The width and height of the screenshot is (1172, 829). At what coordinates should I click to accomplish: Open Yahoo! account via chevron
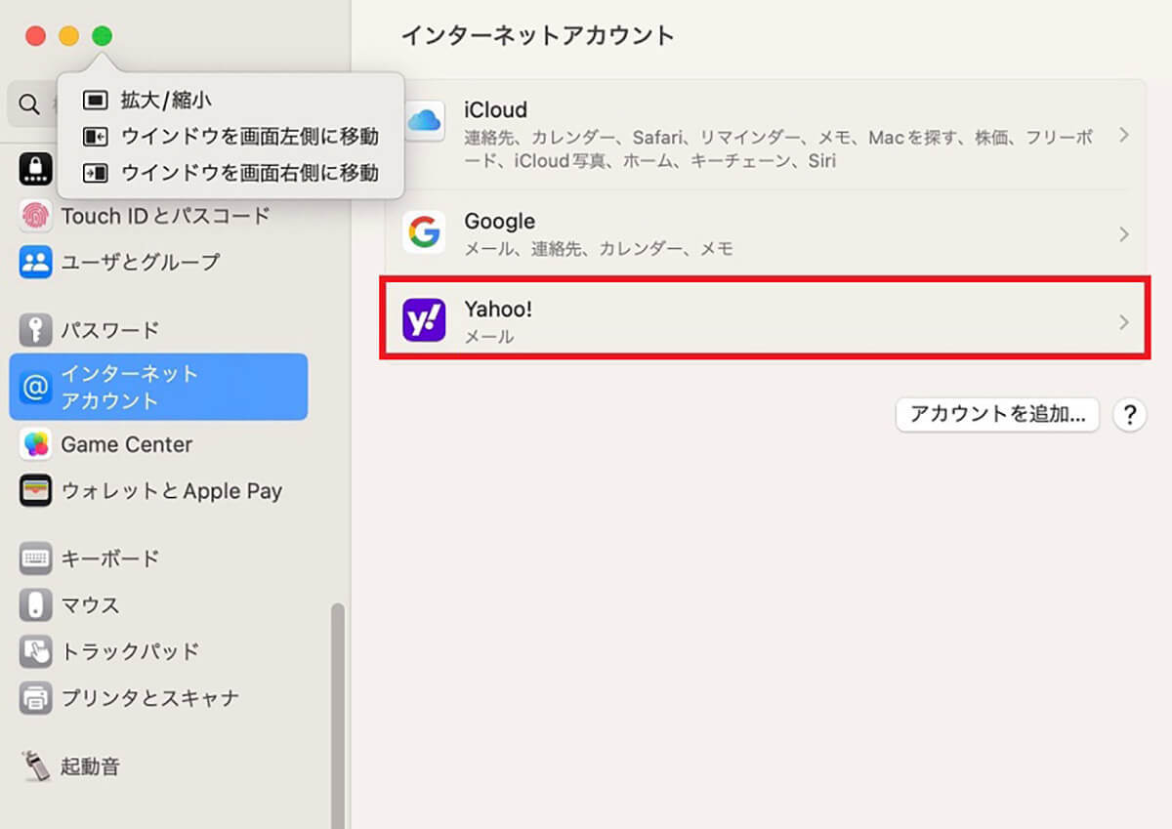[x=1124, y=322]
